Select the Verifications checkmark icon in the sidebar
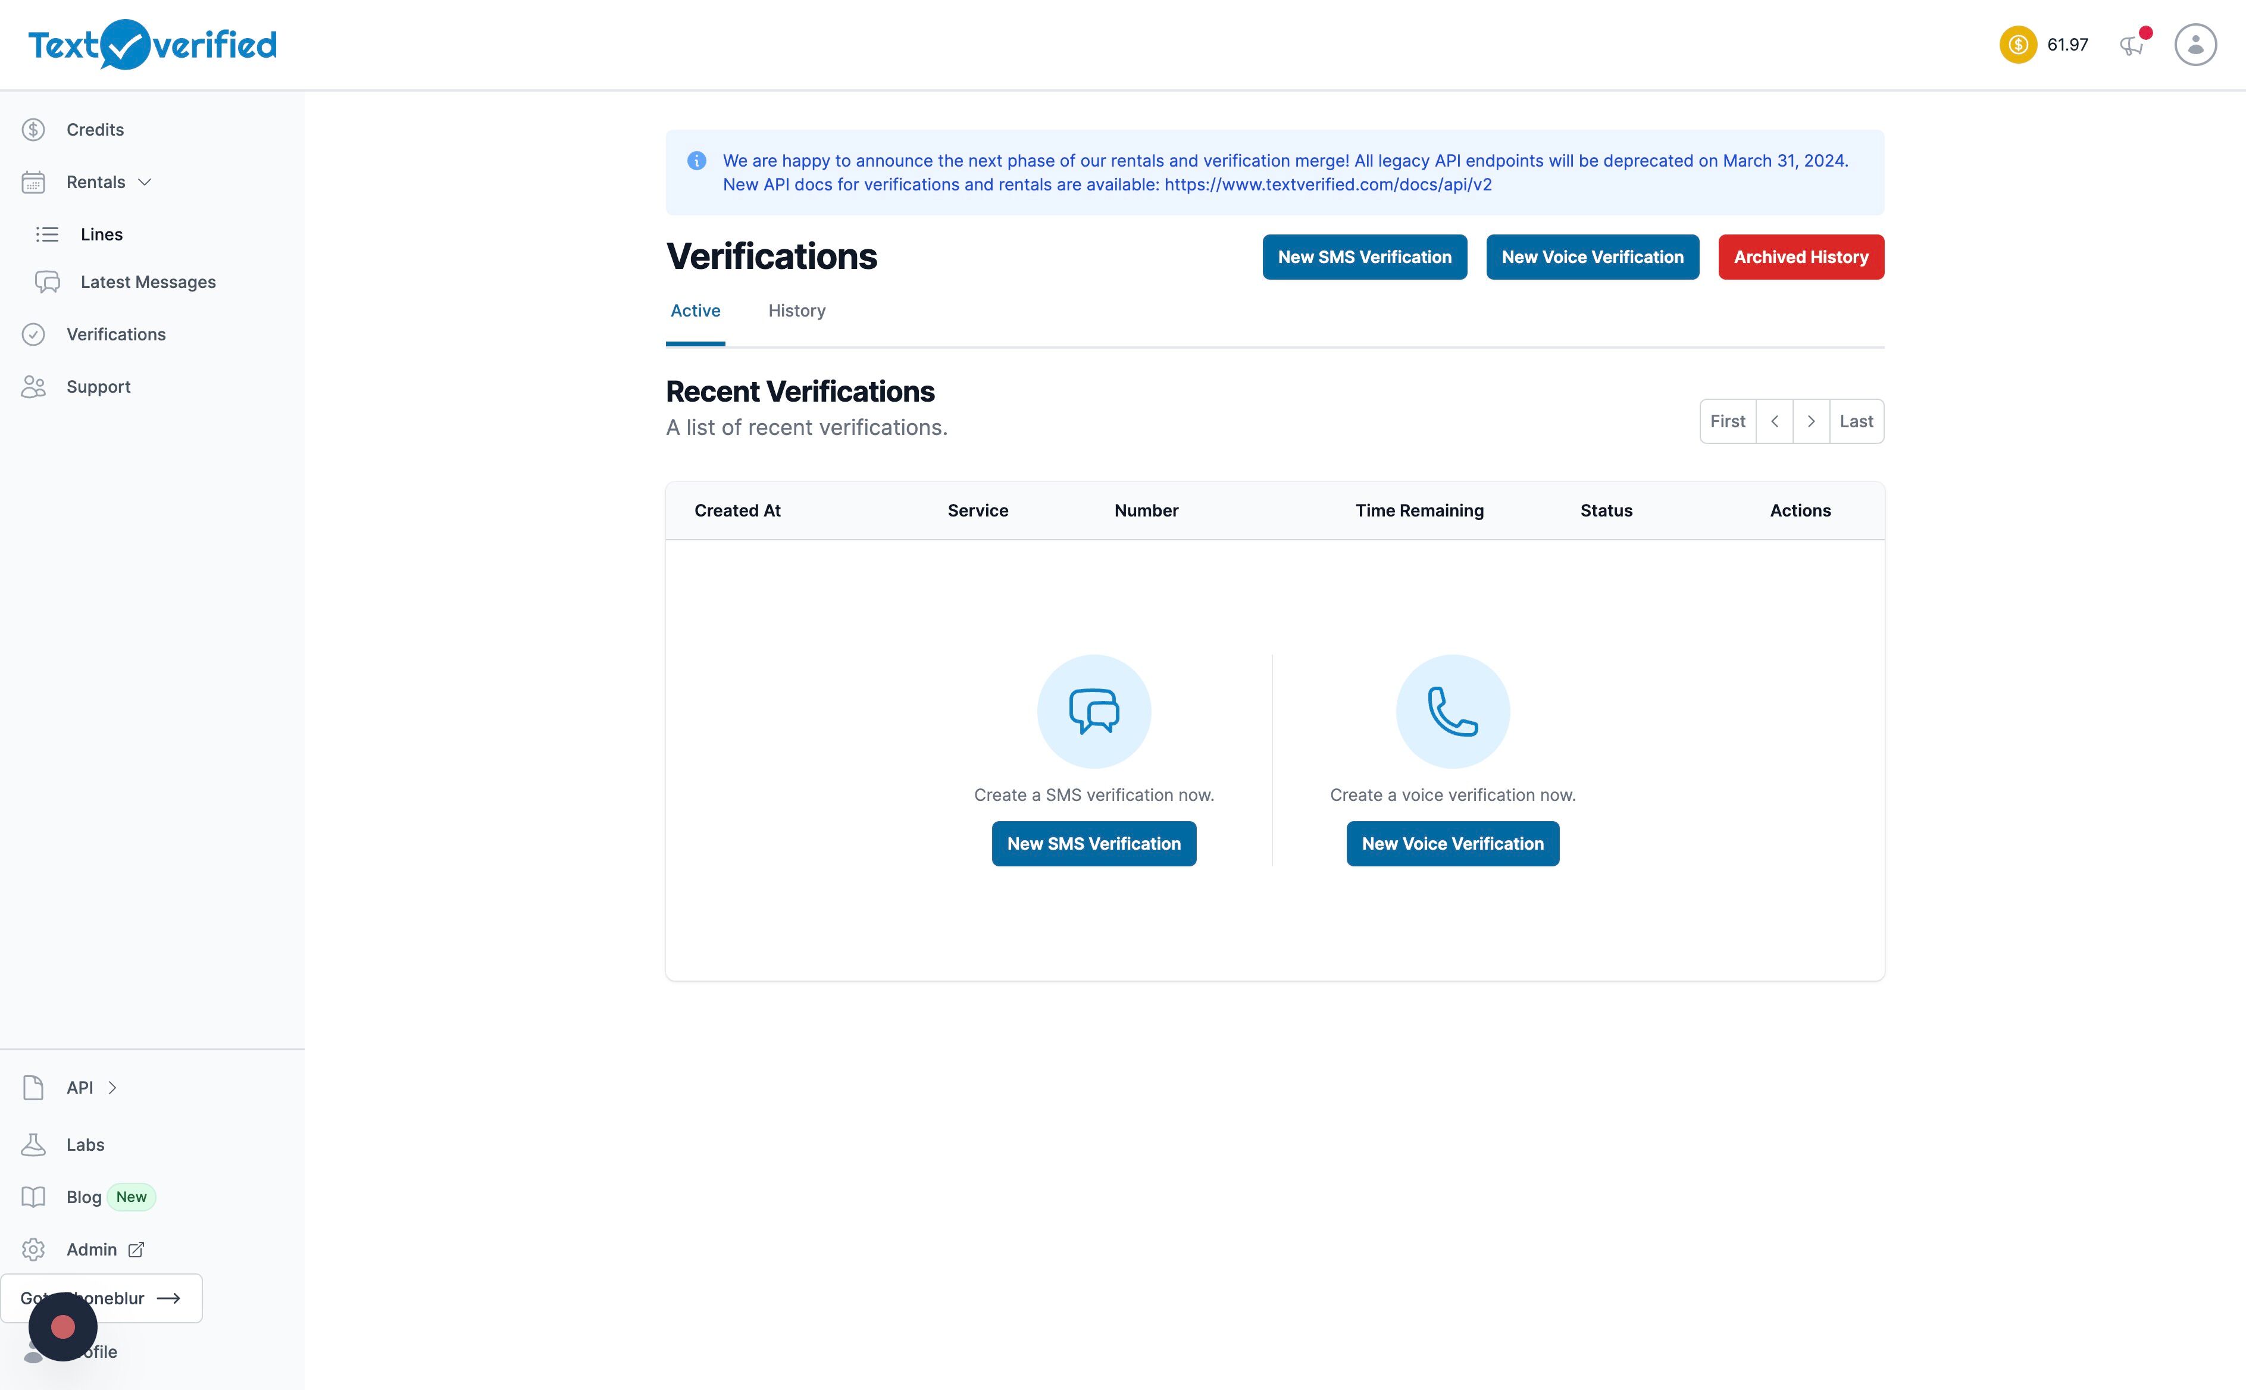 (34, 334)
